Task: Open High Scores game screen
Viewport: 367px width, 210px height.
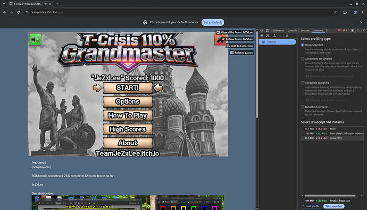Action: pos(128,129)
